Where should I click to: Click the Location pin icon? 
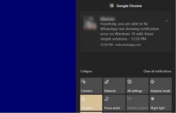83,99
